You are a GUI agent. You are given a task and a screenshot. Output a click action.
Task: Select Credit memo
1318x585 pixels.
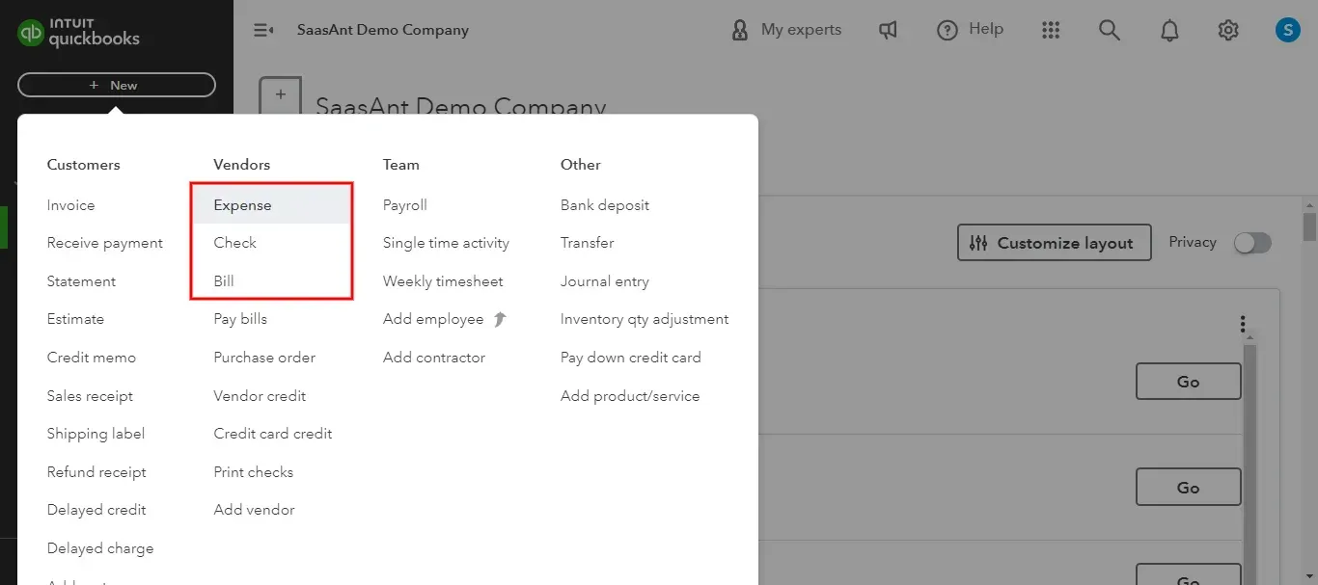tap(92, 358)
